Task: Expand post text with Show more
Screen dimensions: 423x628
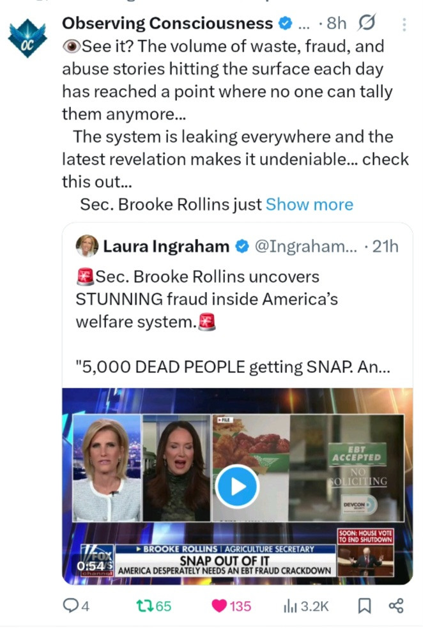Action: [x=309, y=204]
